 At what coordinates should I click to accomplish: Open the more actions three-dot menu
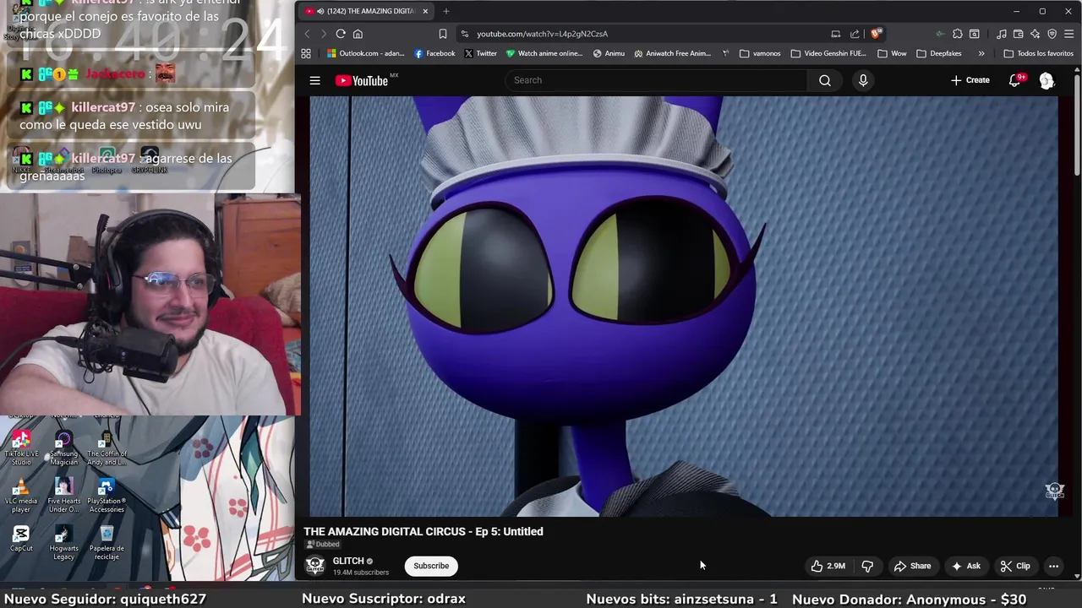(x=1053, y=566)
